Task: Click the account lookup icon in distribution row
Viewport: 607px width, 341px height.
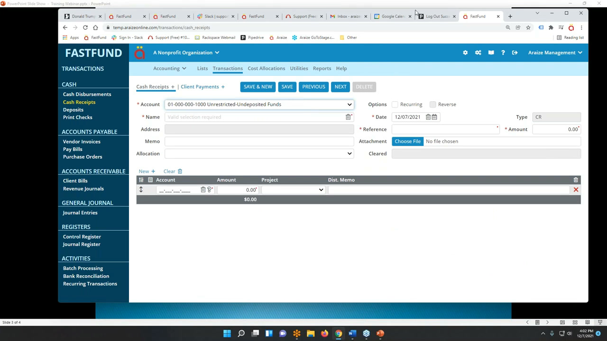Action: pos(210,190)
